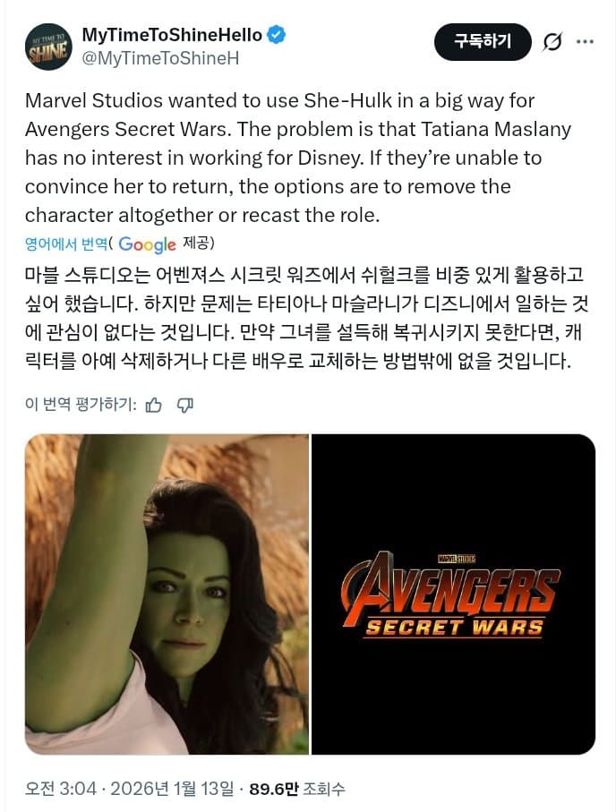Open the @MyTimeToShineH handle link
The width and height of the screenshot is (616, 812).
click(x=160, y=58)
